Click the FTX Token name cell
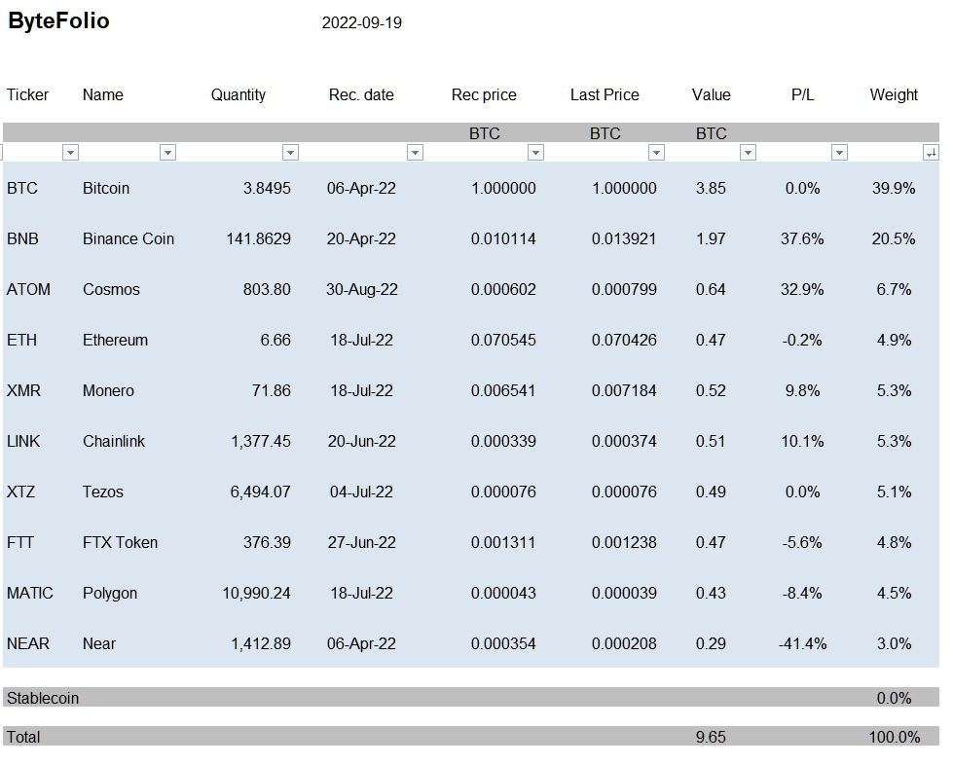Screen dimensions: 953x765 121,542
